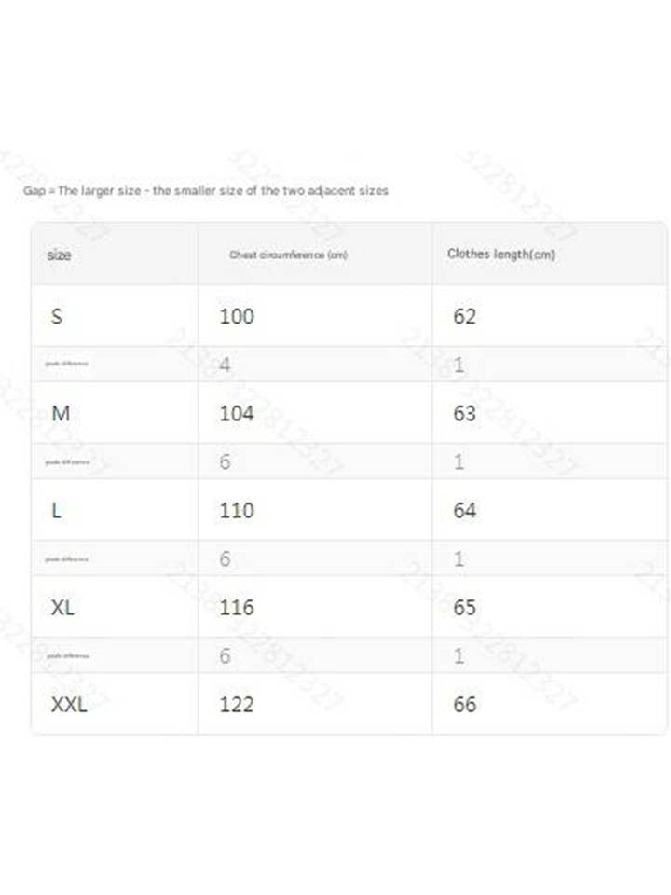
Task: Select chest value 104 for size M
Action: (237, 413)
